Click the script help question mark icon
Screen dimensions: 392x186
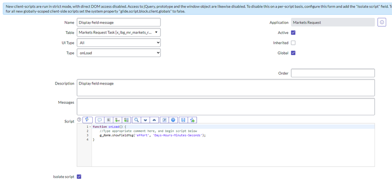coord(79,120)
